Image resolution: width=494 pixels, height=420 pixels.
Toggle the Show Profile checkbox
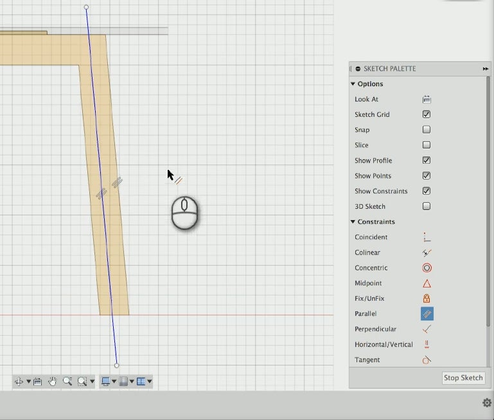(427, 161)
